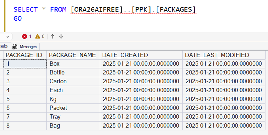Select the PACKAGE_ID cell with value 1
This screenshot has width=268, height=135.
(25, 64)
